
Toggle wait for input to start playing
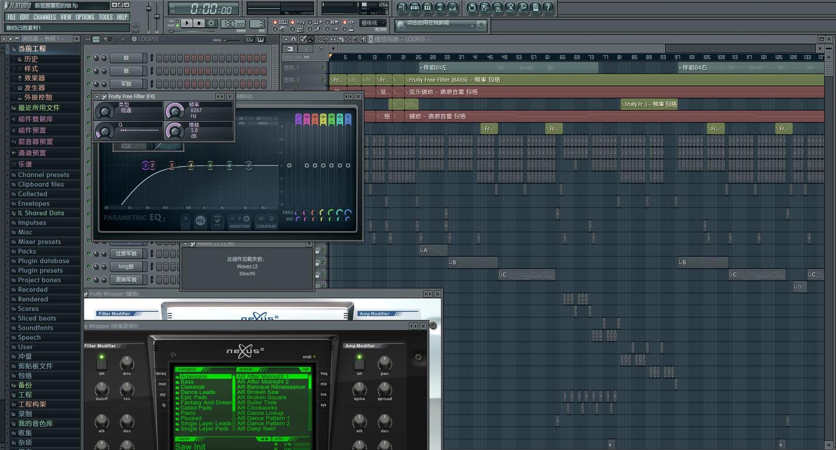point(293,29)
